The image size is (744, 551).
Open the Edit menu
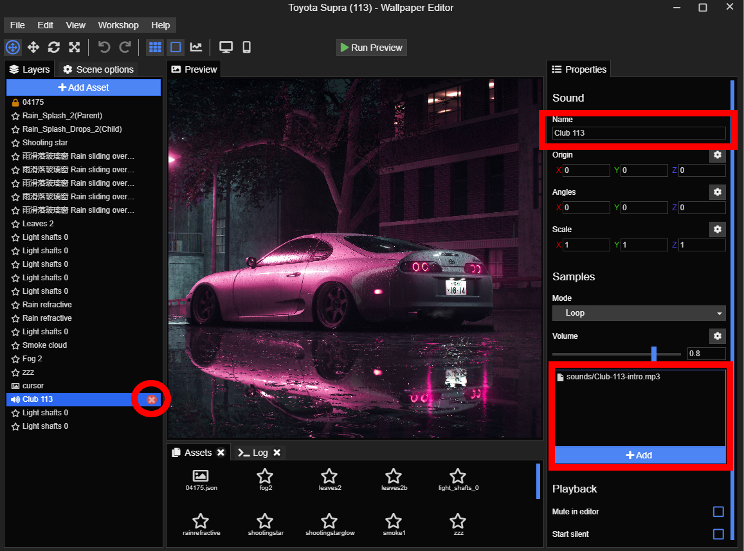[45, 25]
